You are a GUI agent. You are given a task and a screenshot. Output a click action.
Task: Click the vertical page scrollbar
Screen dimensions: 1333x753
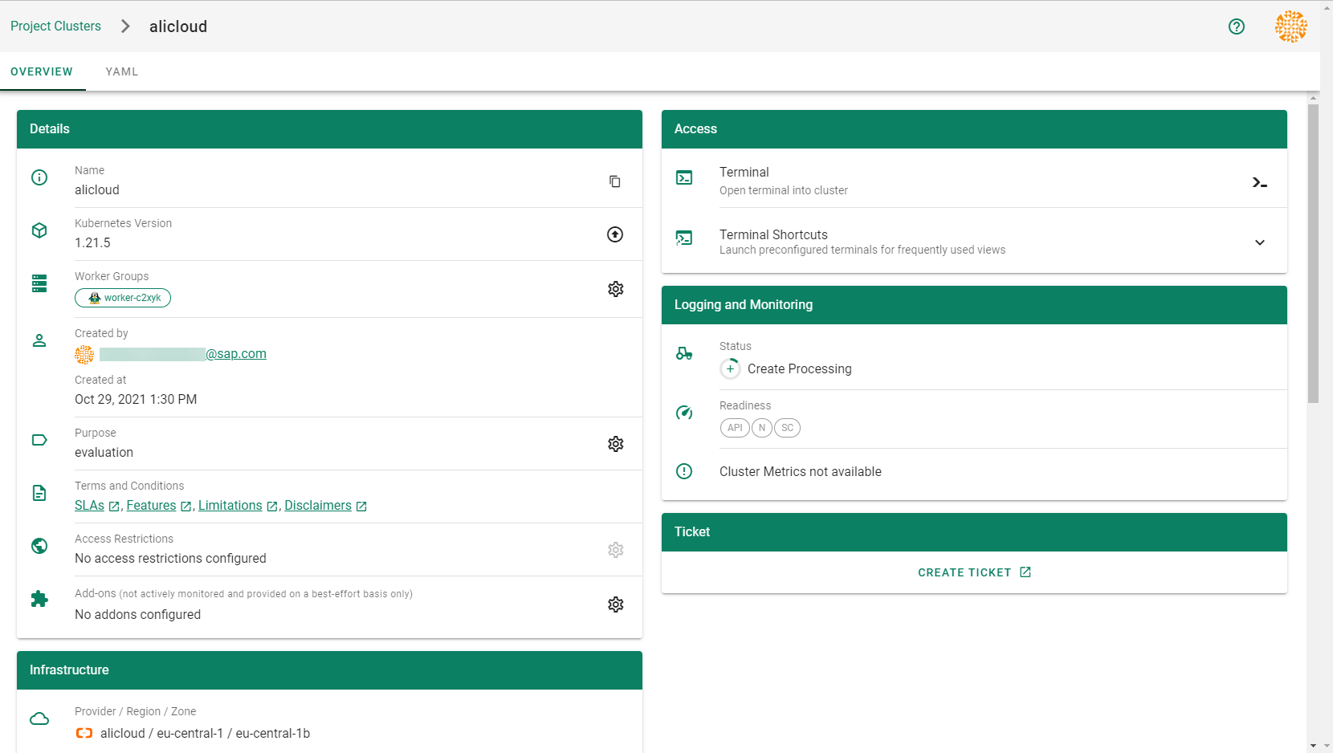tap(1313, 253)
